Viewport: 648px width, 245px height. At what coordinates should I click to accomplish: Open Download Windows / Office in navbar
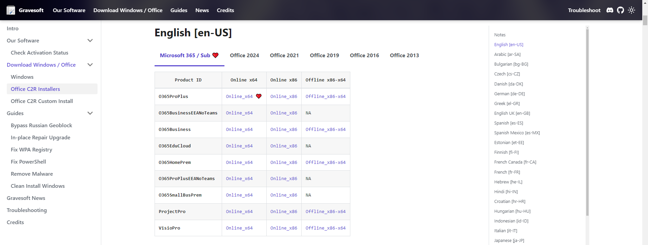click(128, 10)
